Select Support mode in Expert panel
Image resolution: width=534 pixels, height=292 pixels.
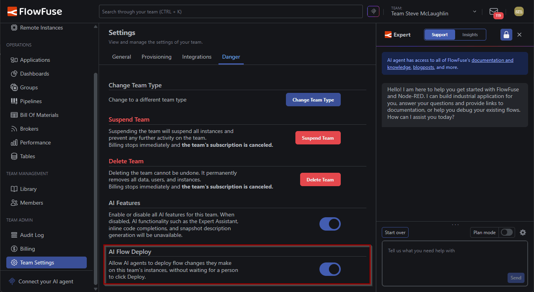(x=440, y=35)
